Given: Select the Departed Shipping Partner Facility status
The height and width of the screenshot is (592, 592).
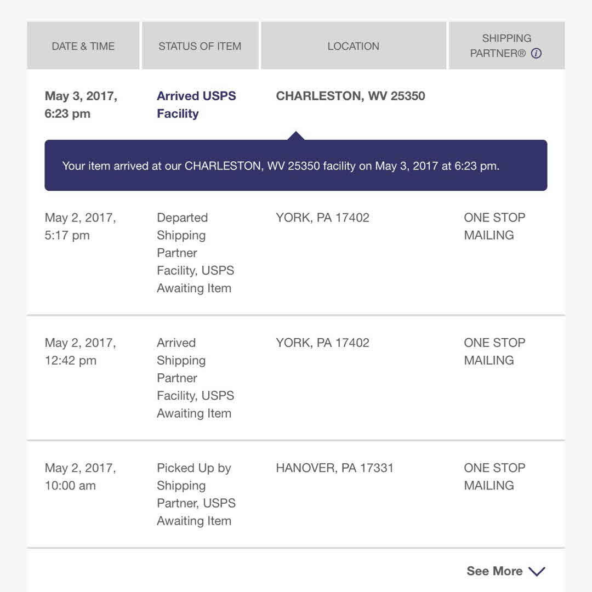Looking at the screenshot, I should tap(195, 253).
